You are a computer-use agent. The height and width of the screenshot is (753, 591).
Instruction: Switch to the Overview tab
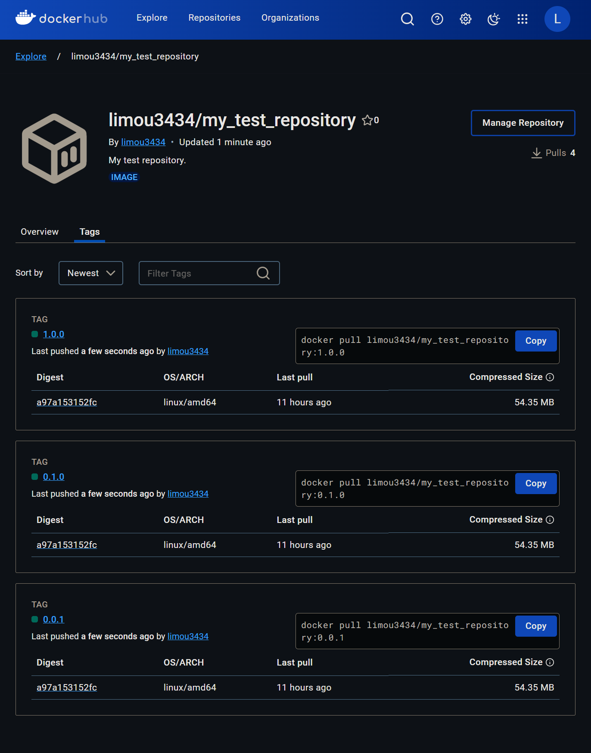pos(40,232)
